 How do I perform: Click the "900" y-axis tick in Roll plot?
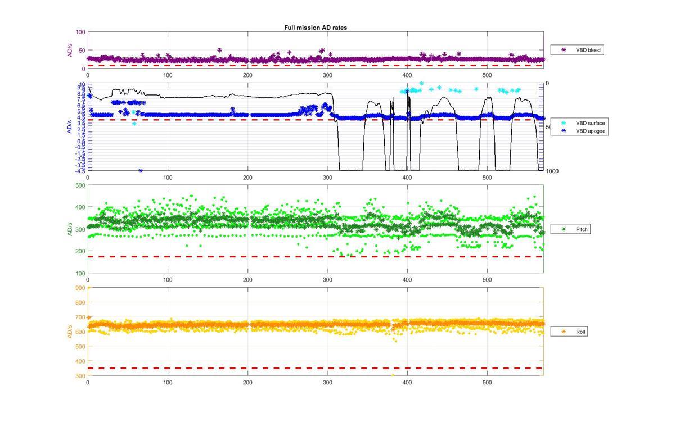pyautogui.click(x=80, y=288)
